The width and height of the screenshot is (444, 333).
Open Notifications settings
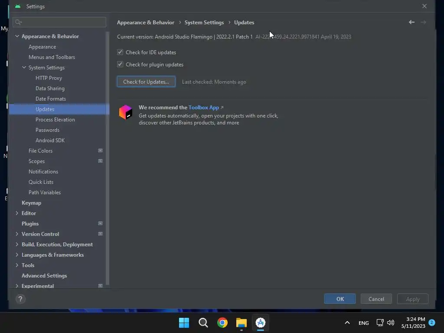[43, 172]
